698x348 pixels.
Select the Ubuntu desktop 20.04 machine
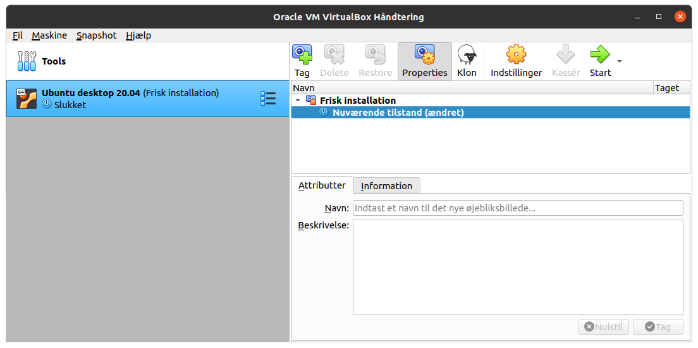click(x=148, y=99)
